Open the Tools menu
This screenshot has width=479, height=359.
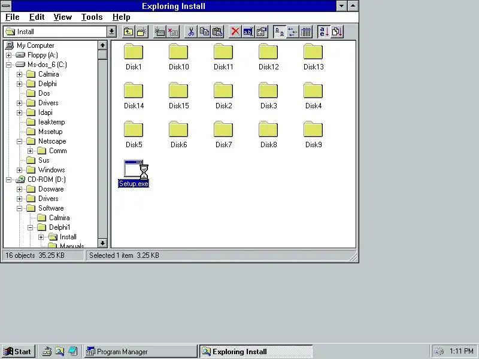point(92,17)
